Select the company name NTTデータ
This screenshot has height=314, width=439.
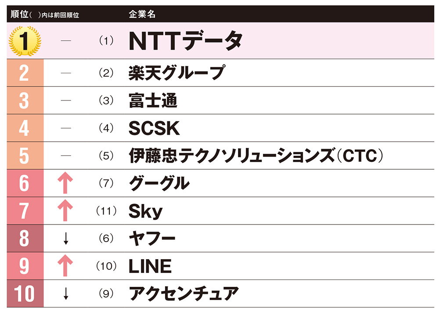click(186, 41)
